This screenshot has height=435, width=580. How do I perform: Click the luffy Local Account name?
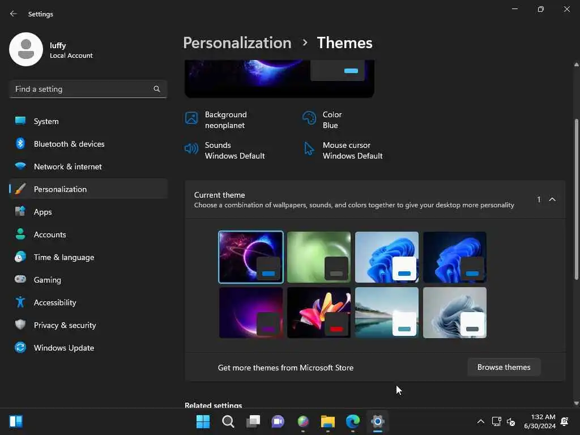tap(71, 50)
